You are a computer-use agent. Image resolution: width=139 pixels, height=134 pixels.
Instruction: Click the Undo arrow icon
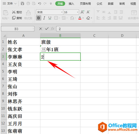tap(39, 4)
